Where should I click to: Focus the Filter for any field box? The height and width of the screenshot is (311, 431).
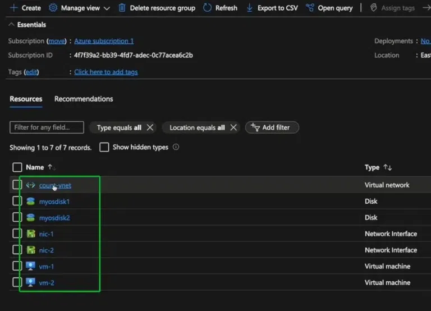click(47, 127)
